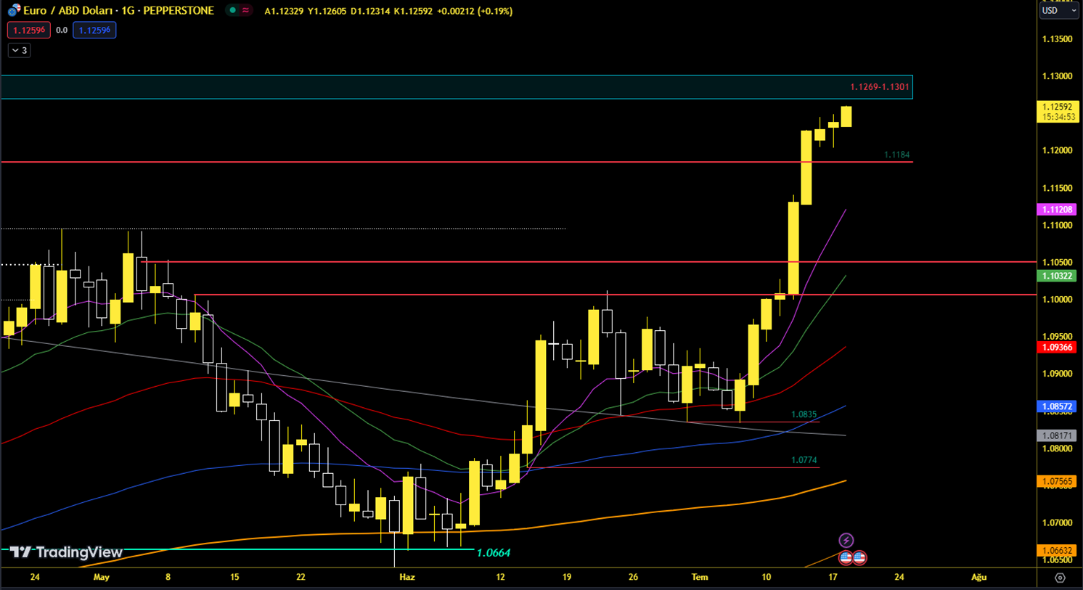Click the 1.13500 price axis tick
1083x590 pixels.
(1057, 39)
